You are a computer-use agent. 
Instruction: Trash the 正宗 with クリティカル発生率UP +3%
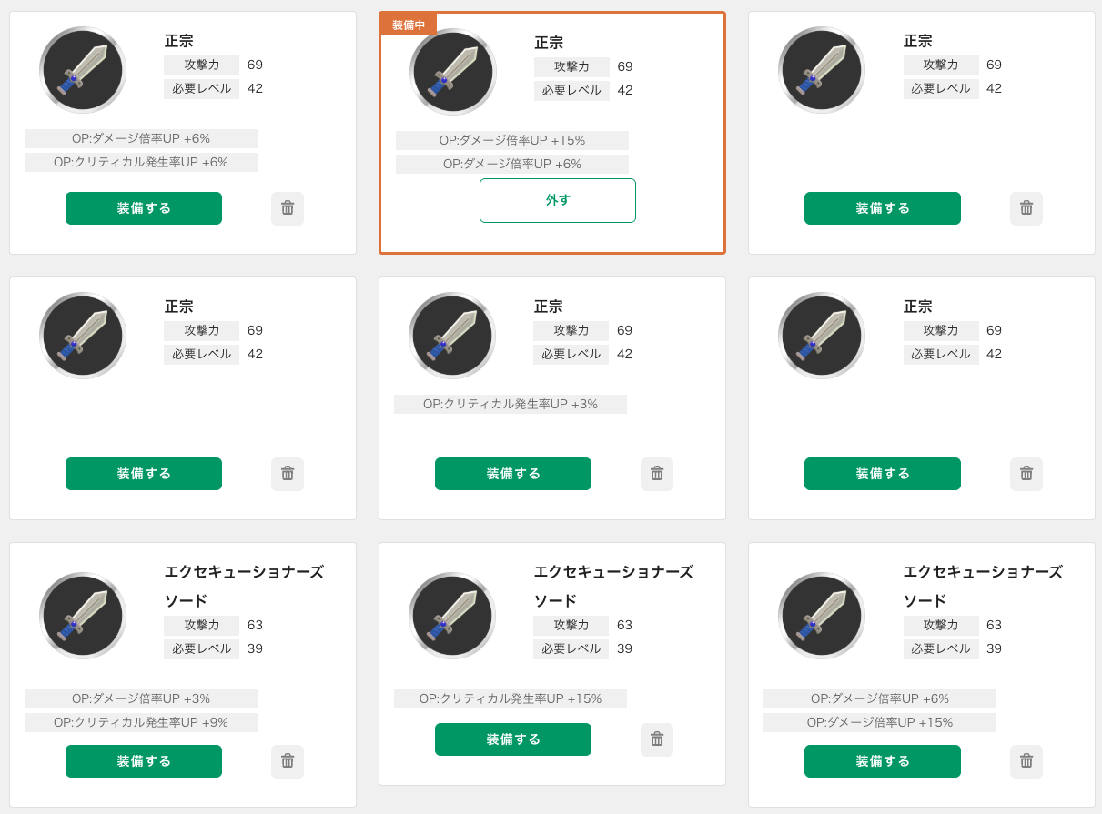657,474
